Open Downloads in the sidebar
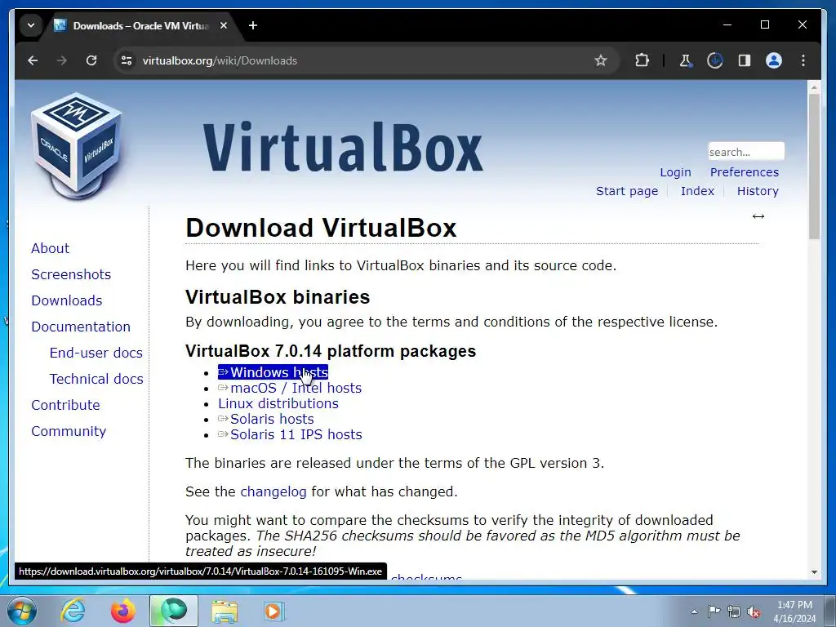 (x=67, y=300)
